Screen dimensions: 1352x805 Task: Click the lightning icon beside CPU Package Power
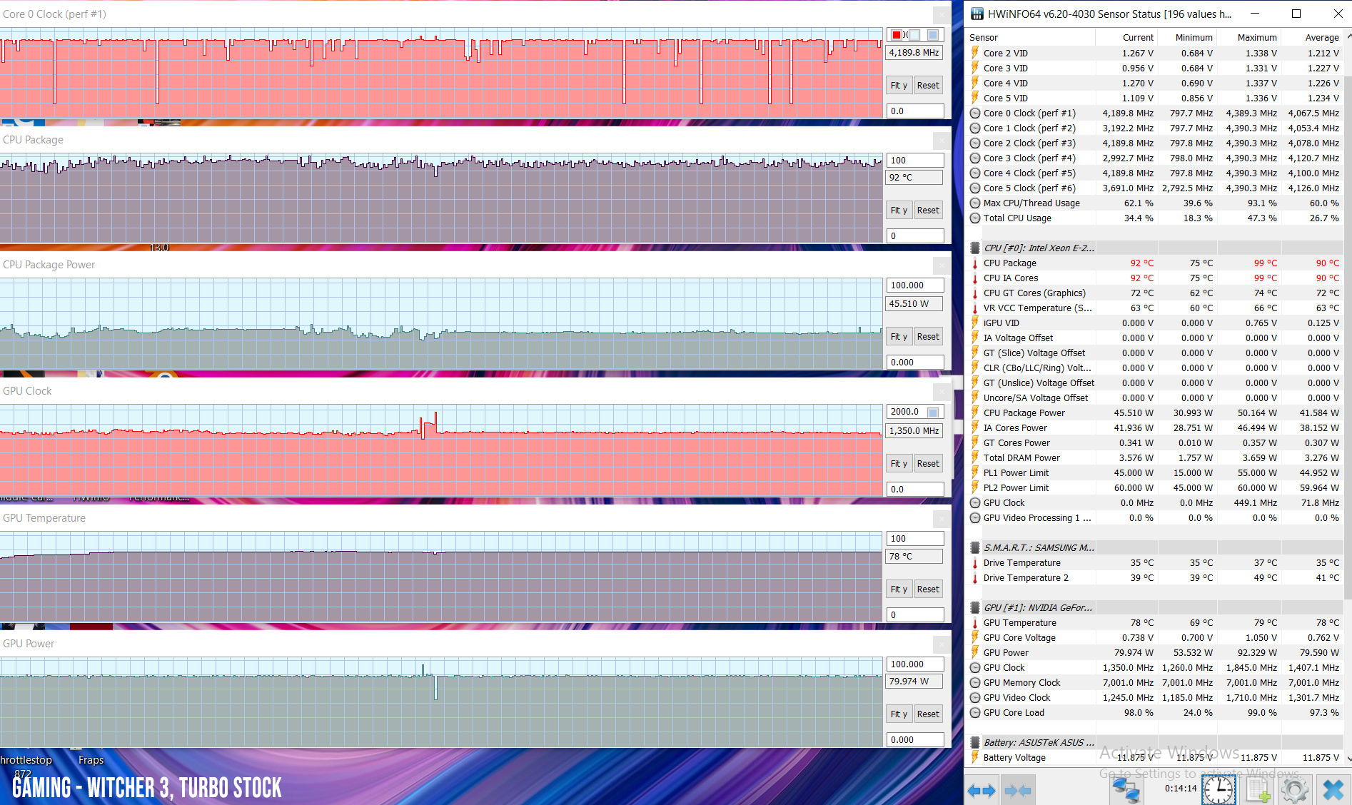975,413
